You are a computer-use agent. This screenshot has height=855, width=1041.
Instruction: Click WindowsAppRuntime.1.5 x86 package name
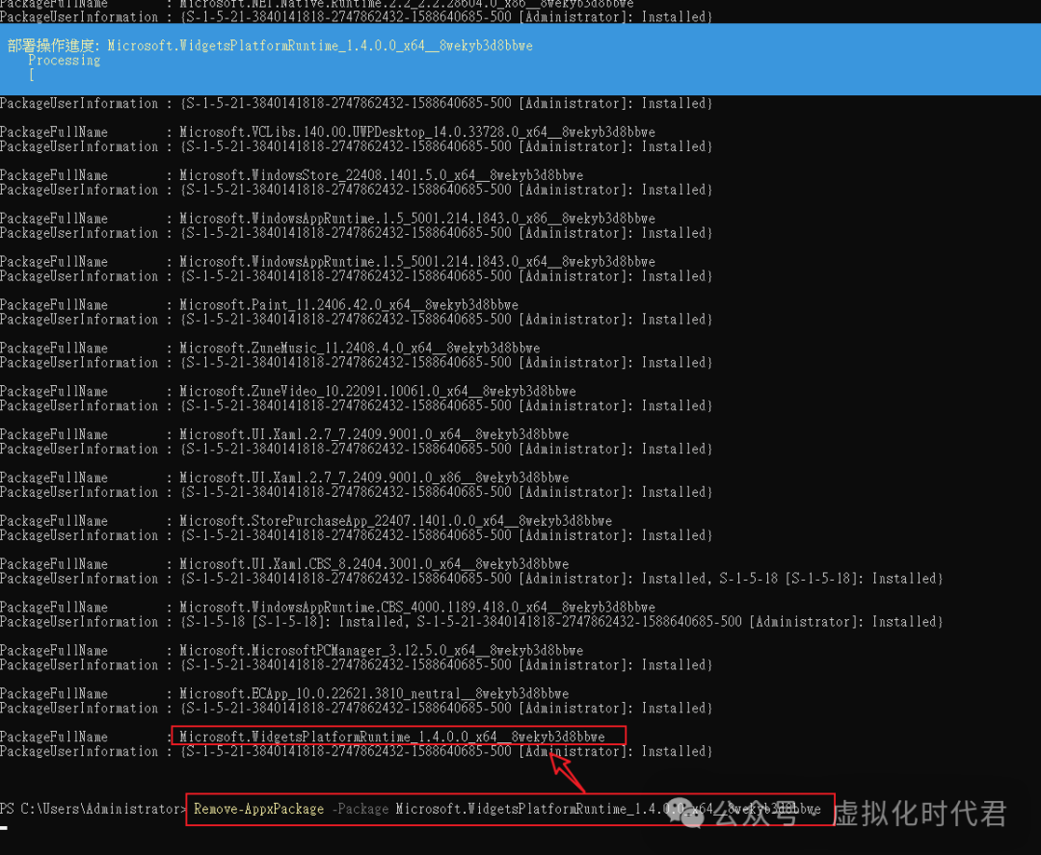417,219
